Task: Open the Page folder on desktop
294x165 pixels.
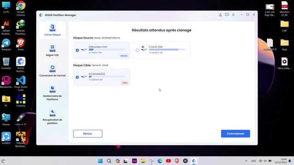Action: tap(284, 45)
